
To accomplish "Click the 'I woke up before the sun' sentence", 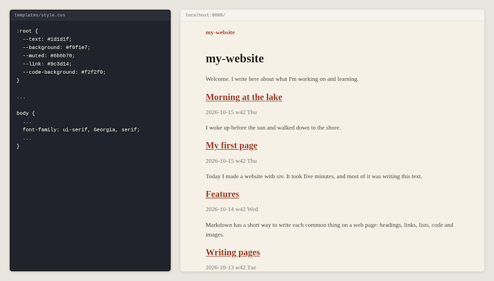I will coord(273,128).
